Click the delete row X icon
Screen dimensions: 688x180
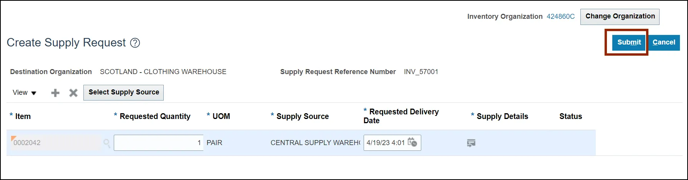pos(73,93)
